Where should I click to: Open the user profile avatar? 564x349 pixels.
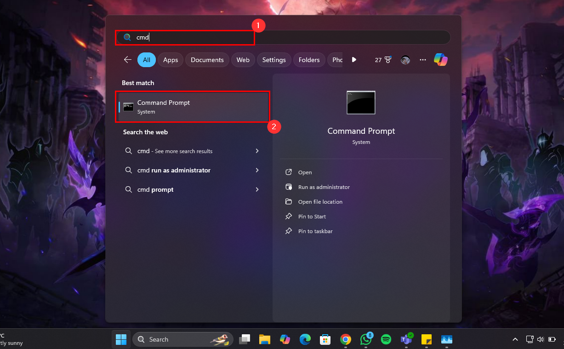[405, 60]
